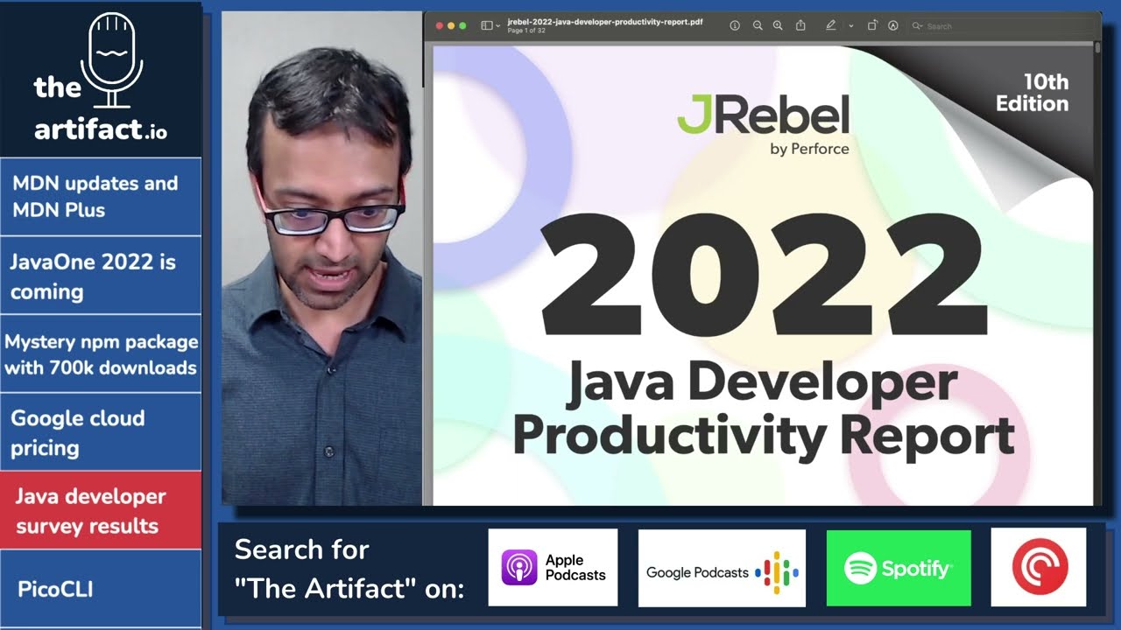
Task: Click the artifact.io microphone logo
Action: tap(101, 77)
